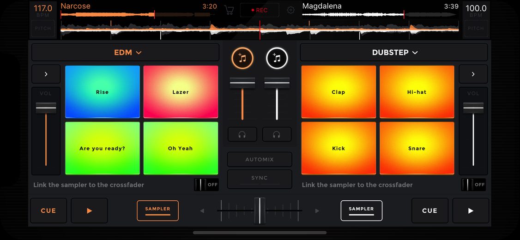Click the right crossfader arrow icon
Image resolution: width=520 pixels, height=240 pixels.
317,211
